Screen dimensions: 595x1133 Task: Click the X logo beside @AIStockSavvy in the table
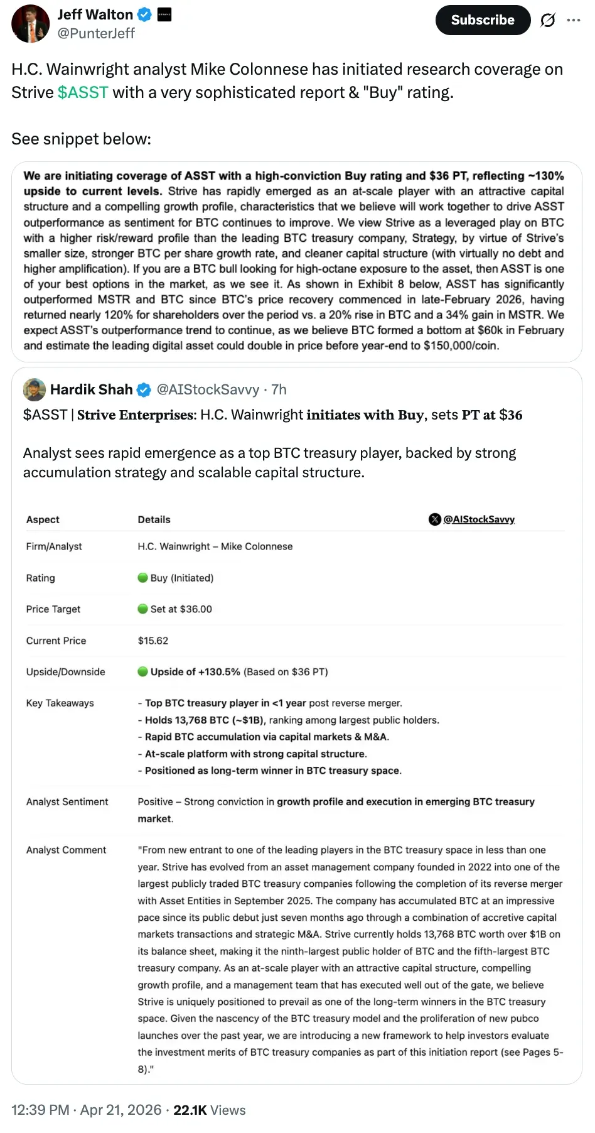pyautogui.click(x=434, y=519)
